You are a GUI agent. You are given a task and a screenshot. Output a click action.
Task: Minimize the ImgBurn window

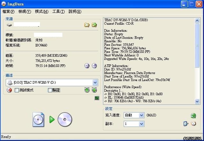(184, 4)
